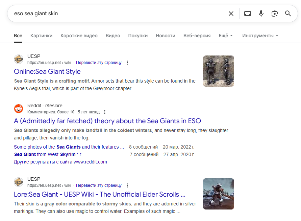Viewport: 301px width, 221px height.
Task: Click the magnifier search button
Action: [288, 14]
